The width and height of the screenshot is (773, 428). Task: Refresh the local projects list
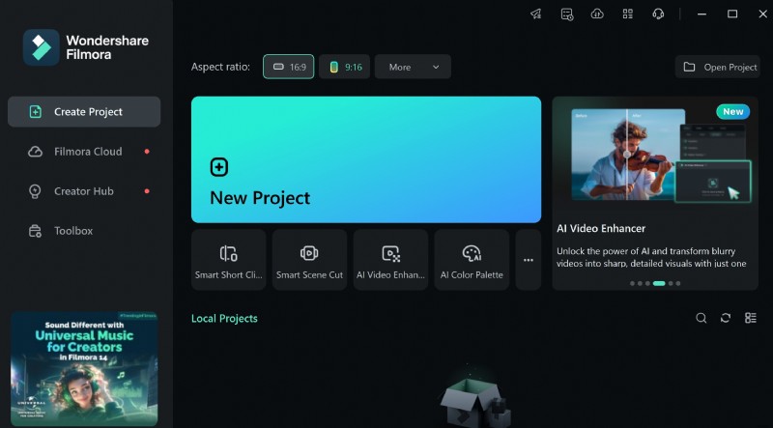tap(726, 318)
